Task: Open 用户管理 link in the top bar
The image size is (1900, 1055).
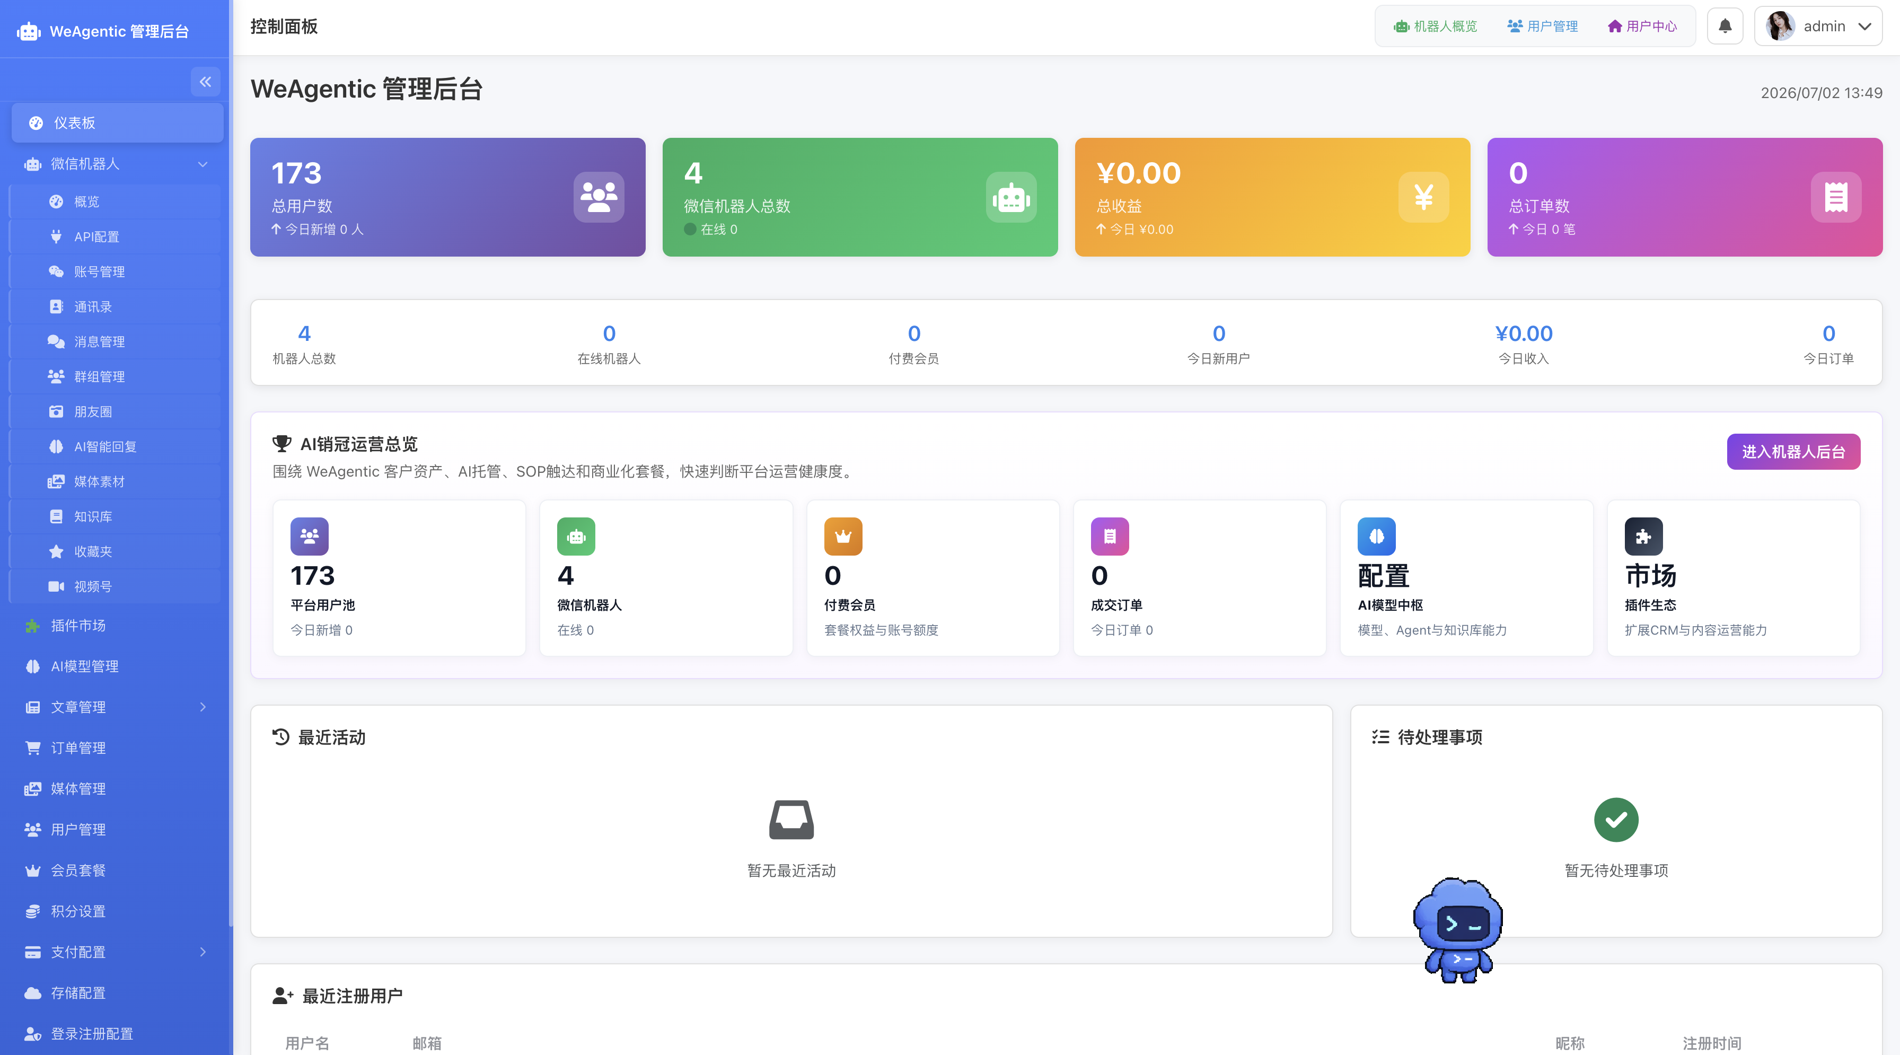Action: coord(1542,27)
